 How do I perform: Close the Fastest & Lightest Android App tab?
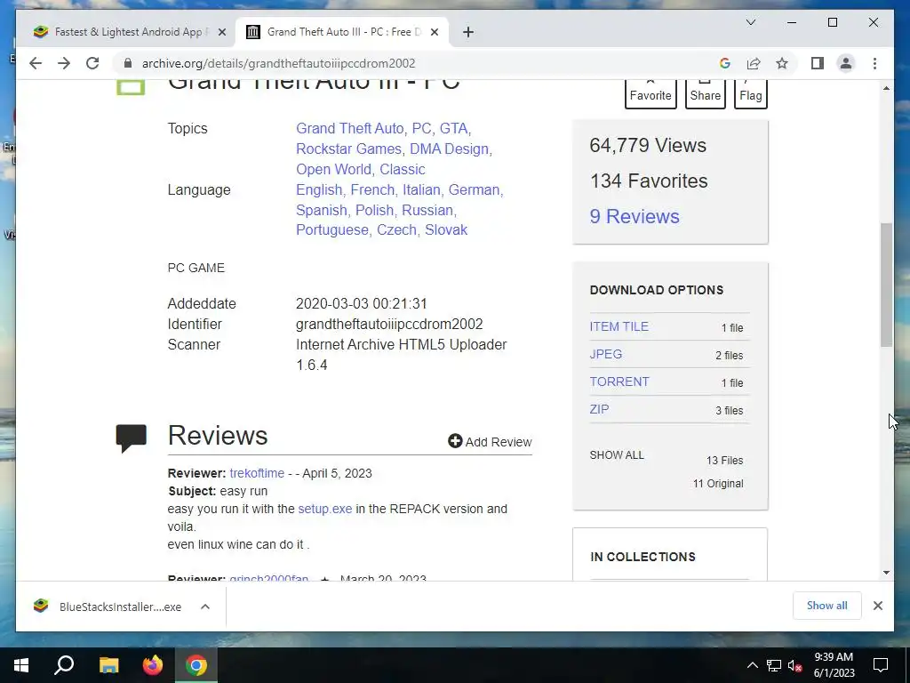tap(221, 32)
